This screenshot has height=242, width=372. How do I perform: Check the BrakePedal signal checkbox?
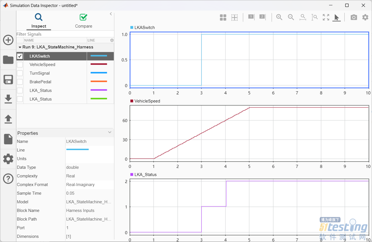point(20,82)
